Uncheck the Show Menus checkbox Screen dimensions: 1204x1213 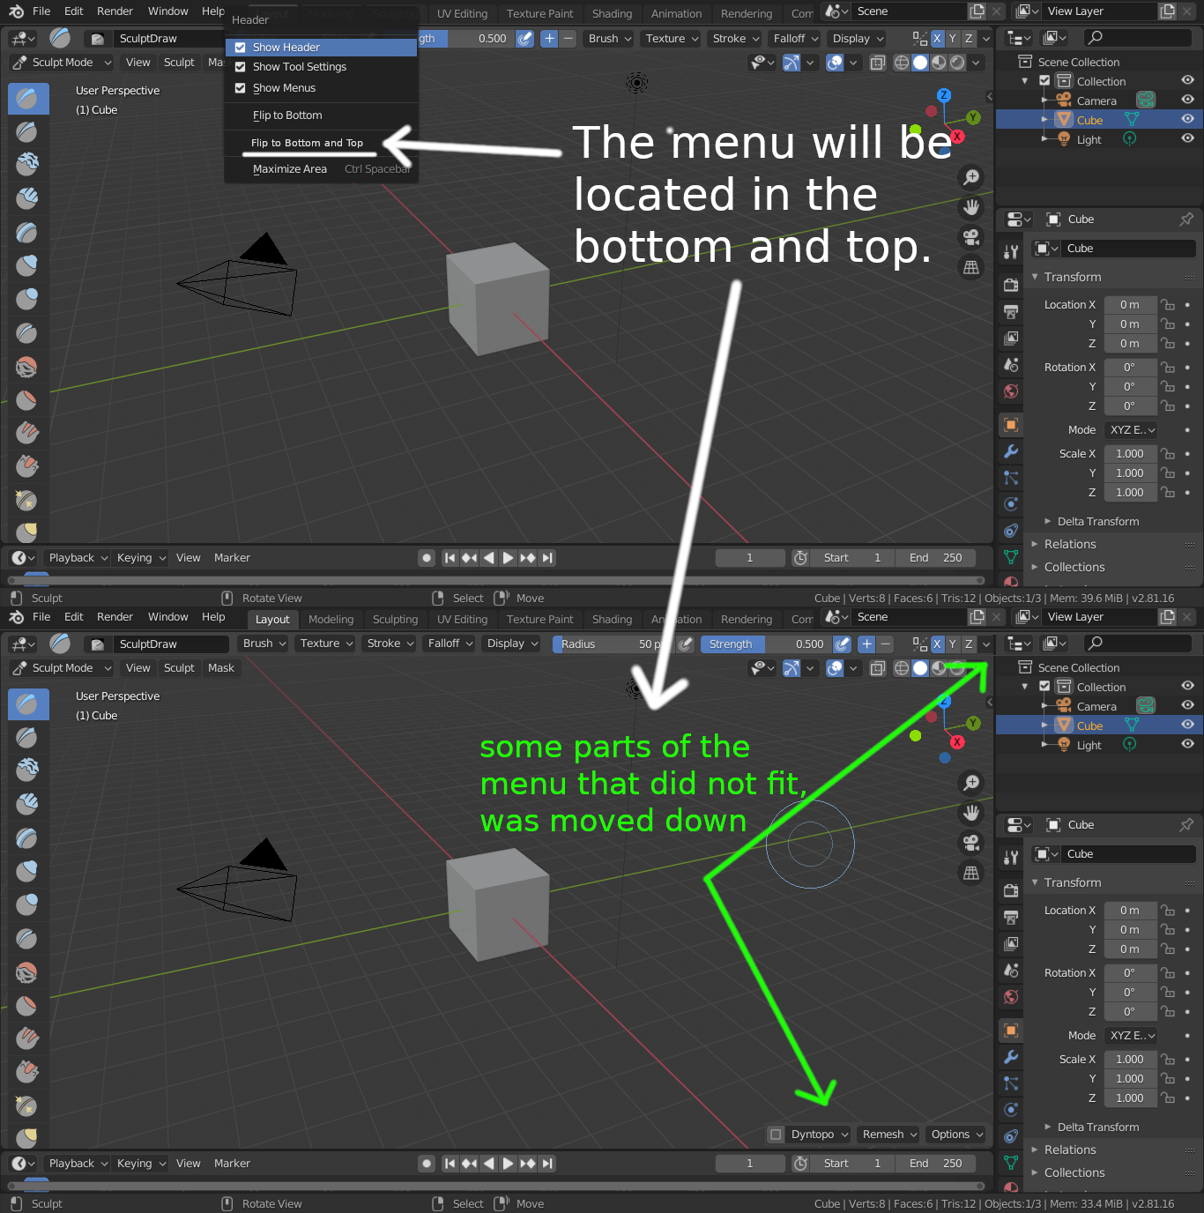(240, 88)
